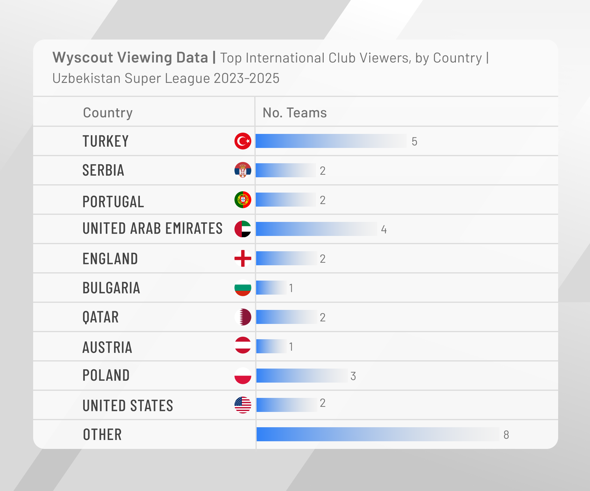
Task: Click the Bulgaria flag icon
Action: point(243,288)
